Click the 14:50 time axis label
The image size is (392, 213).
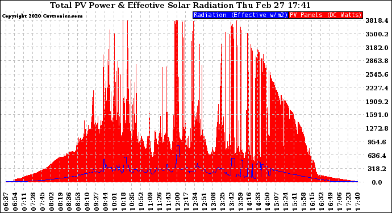coord(268,202)
